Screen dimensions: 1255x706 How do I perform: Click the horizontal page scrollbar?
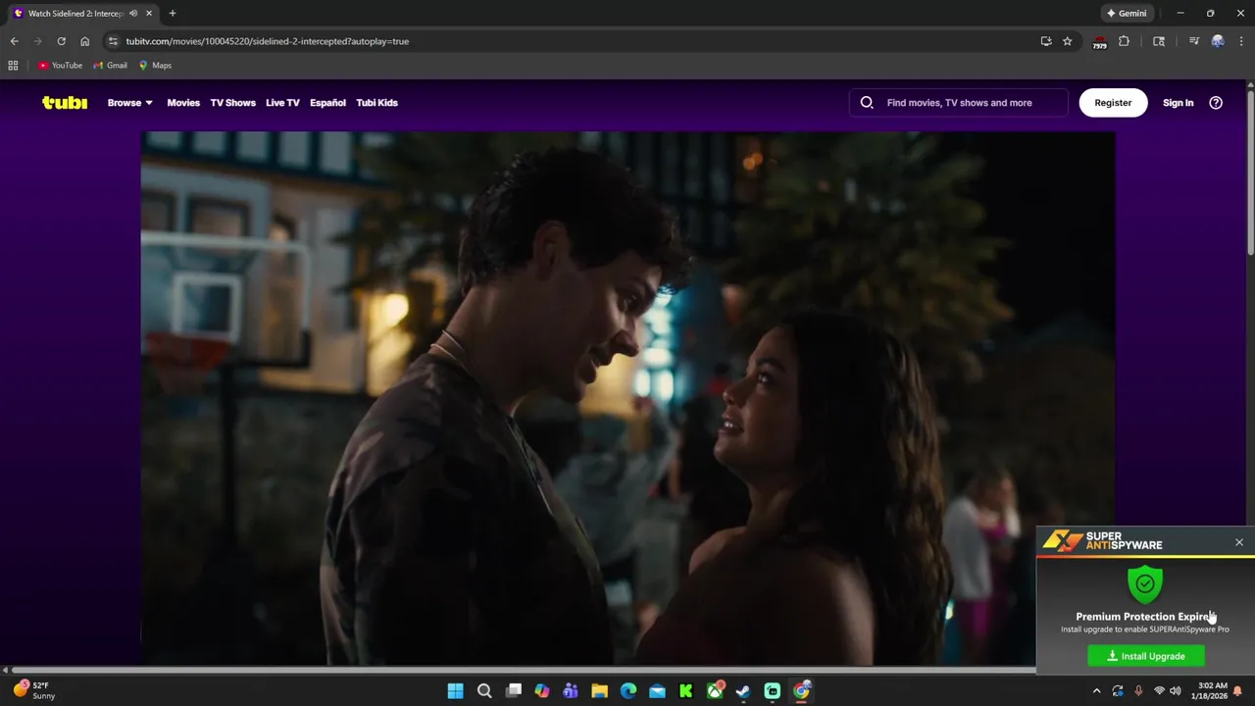[525, 670]
